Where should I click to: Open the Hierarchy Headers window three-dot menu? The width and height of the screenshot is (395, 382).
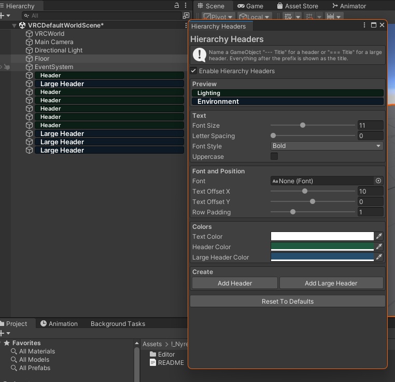(364, 25)
